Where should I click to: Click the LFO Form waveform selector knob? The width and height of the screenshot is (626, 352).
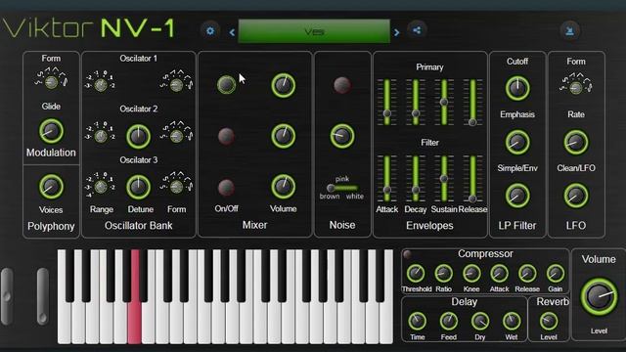(576, 87)
